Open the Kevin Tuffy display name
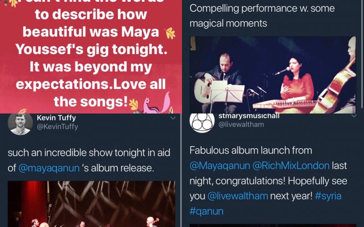Screen dimensions: 364x227 pyautogui.click(x=56, y=118)
